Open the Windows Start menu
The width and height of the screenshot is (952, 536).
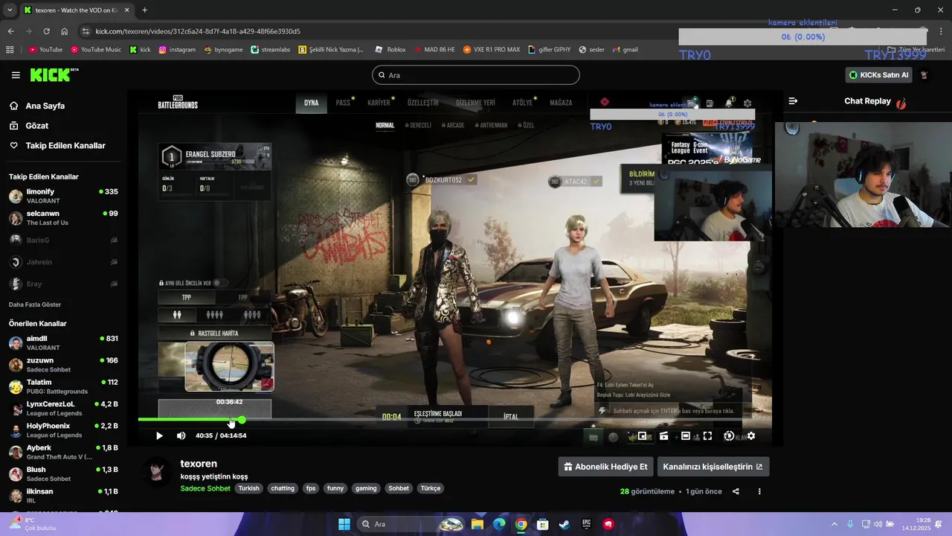click(344, 524)
